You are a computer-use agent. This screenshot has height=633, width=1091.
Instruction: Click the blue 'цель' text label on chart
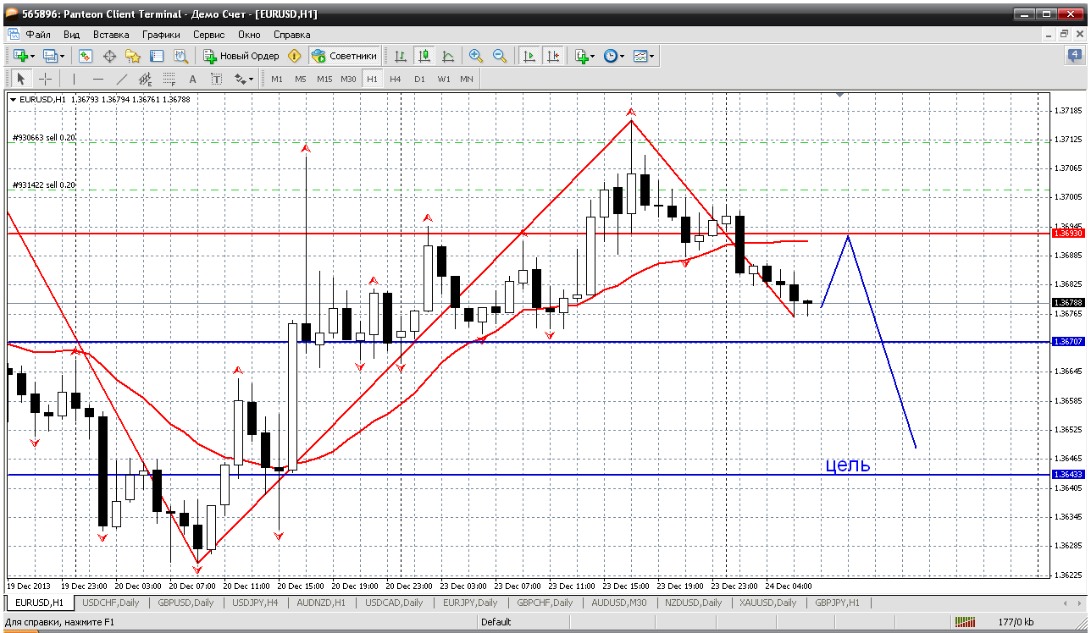tap(848, 465)
